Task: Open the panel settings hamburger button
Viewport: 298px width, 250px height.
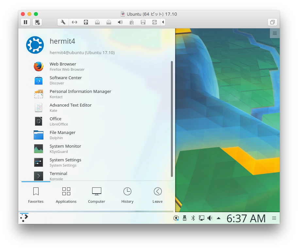Action: 274,218
